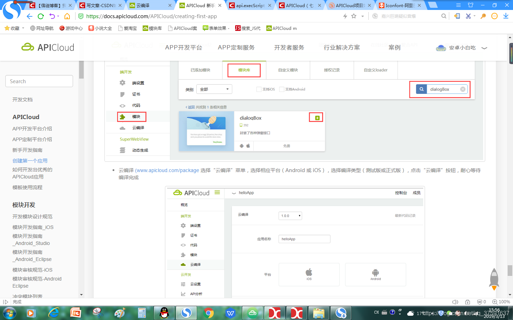Open the key password manager icon
Viewport: 513px width, 320px height.
(483, 16)
